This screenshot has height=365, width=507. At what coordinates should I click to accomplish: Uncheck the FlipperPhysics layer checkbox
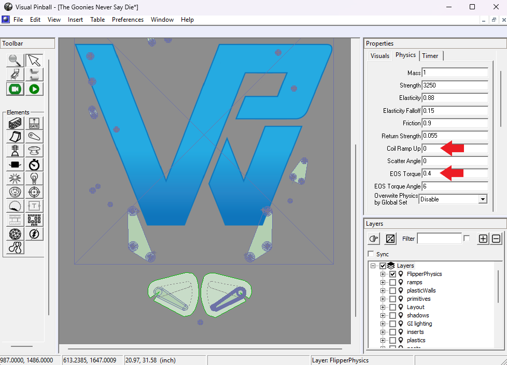(x=392, y=274)
